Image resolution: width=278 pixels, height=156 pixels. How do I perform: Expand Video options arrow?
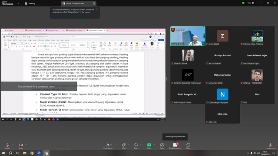pos(26,145)
